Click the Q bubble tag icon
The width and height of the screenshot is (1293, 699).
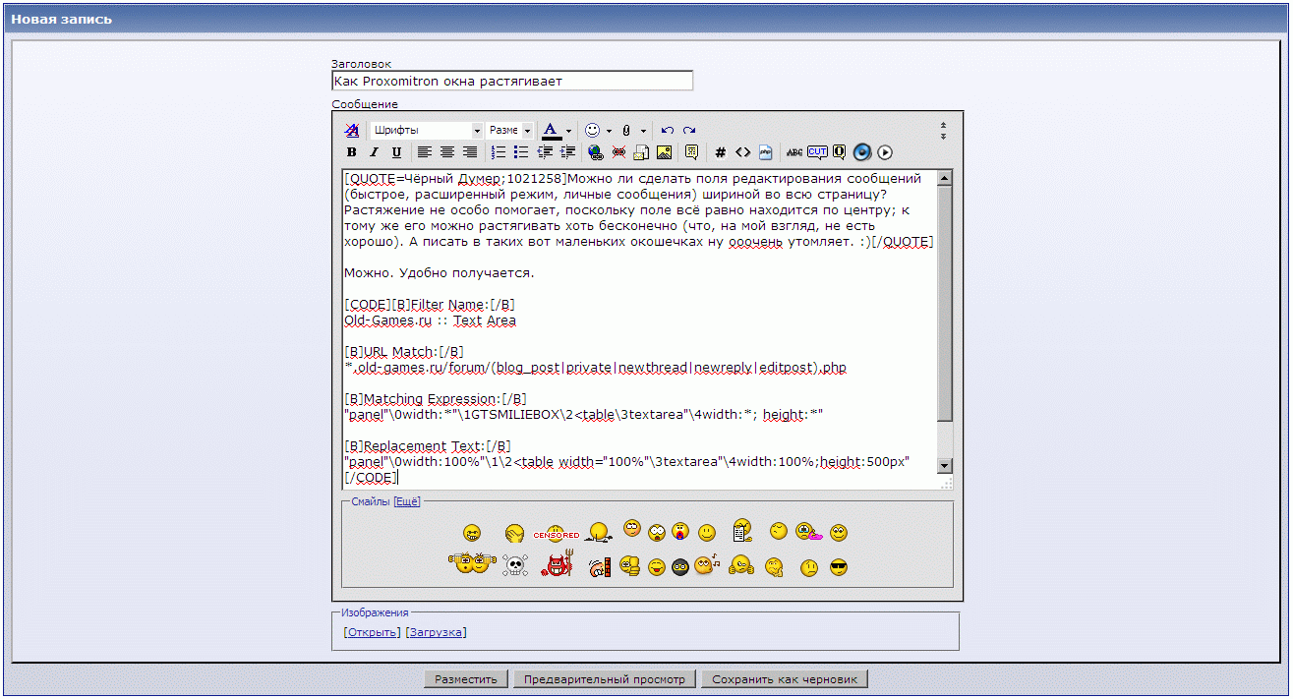(839, 152)
